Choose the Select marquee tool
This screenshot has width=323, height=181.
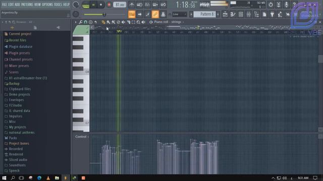click(133, 22)
